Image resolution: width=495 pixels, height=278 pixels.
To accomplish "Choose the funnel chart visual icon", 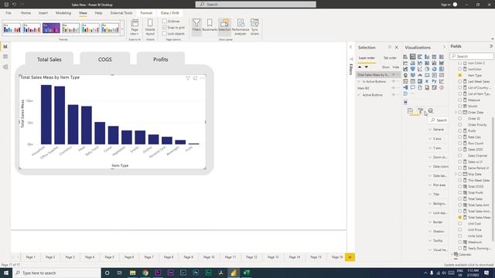I will tap(412, 69).
